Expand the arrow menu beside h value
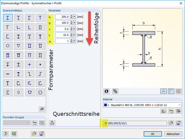Viewport: 185px width, 139px height. click(74, 17)
